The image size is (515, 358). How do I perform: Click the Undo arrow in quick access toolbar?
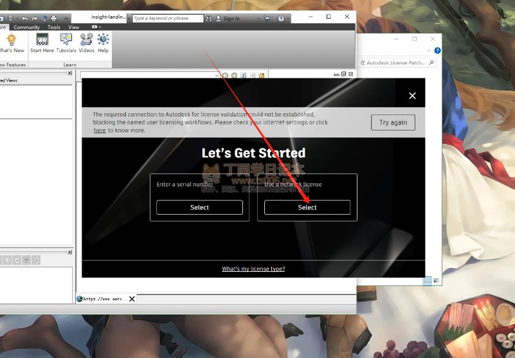tap(24, 19)
